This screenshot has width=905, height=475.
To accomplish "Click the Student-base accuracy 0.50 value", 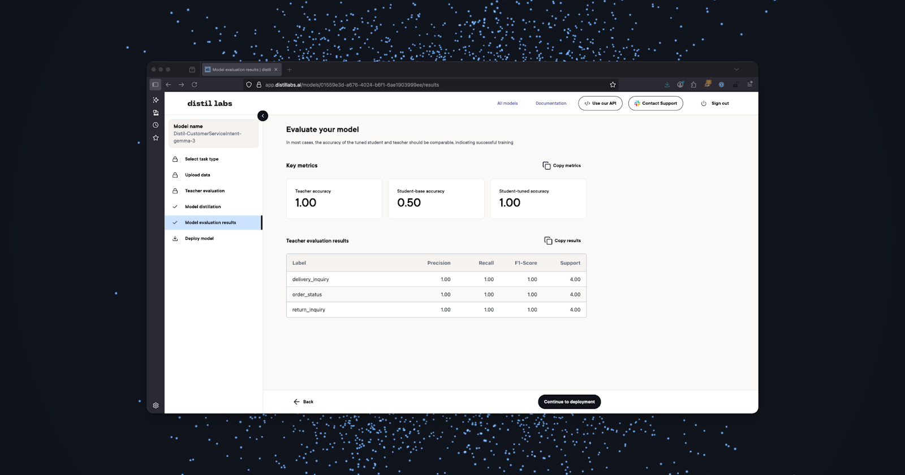I will (x=409, y=203).
